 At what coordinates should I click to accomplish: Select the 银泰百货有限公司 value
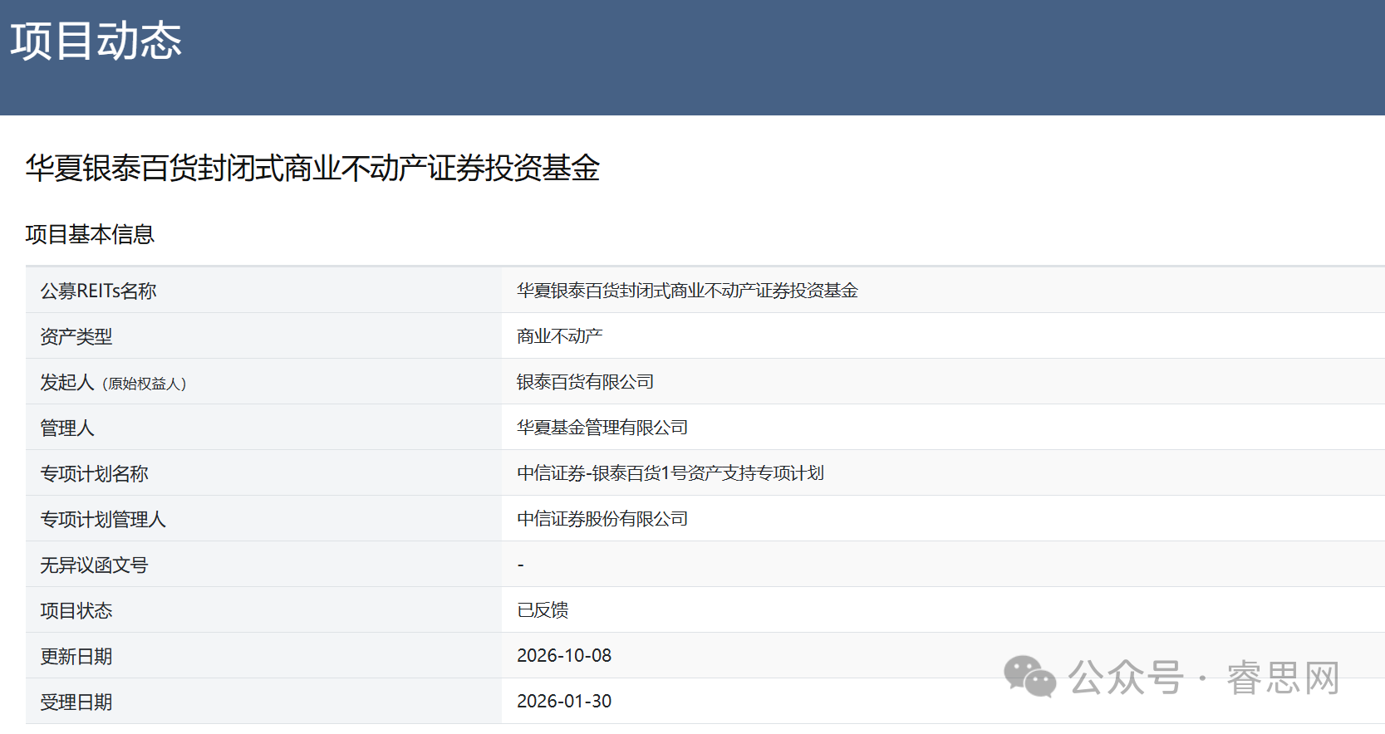585,382
